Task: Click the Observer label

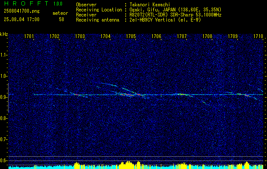Action: click(86, 5)
